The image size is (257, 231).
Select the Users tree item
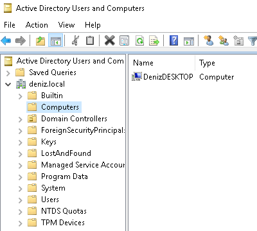coord(50,200)
